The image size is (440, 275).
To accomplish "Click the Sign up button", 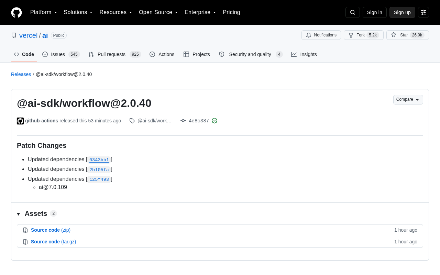I will point(402,12).
